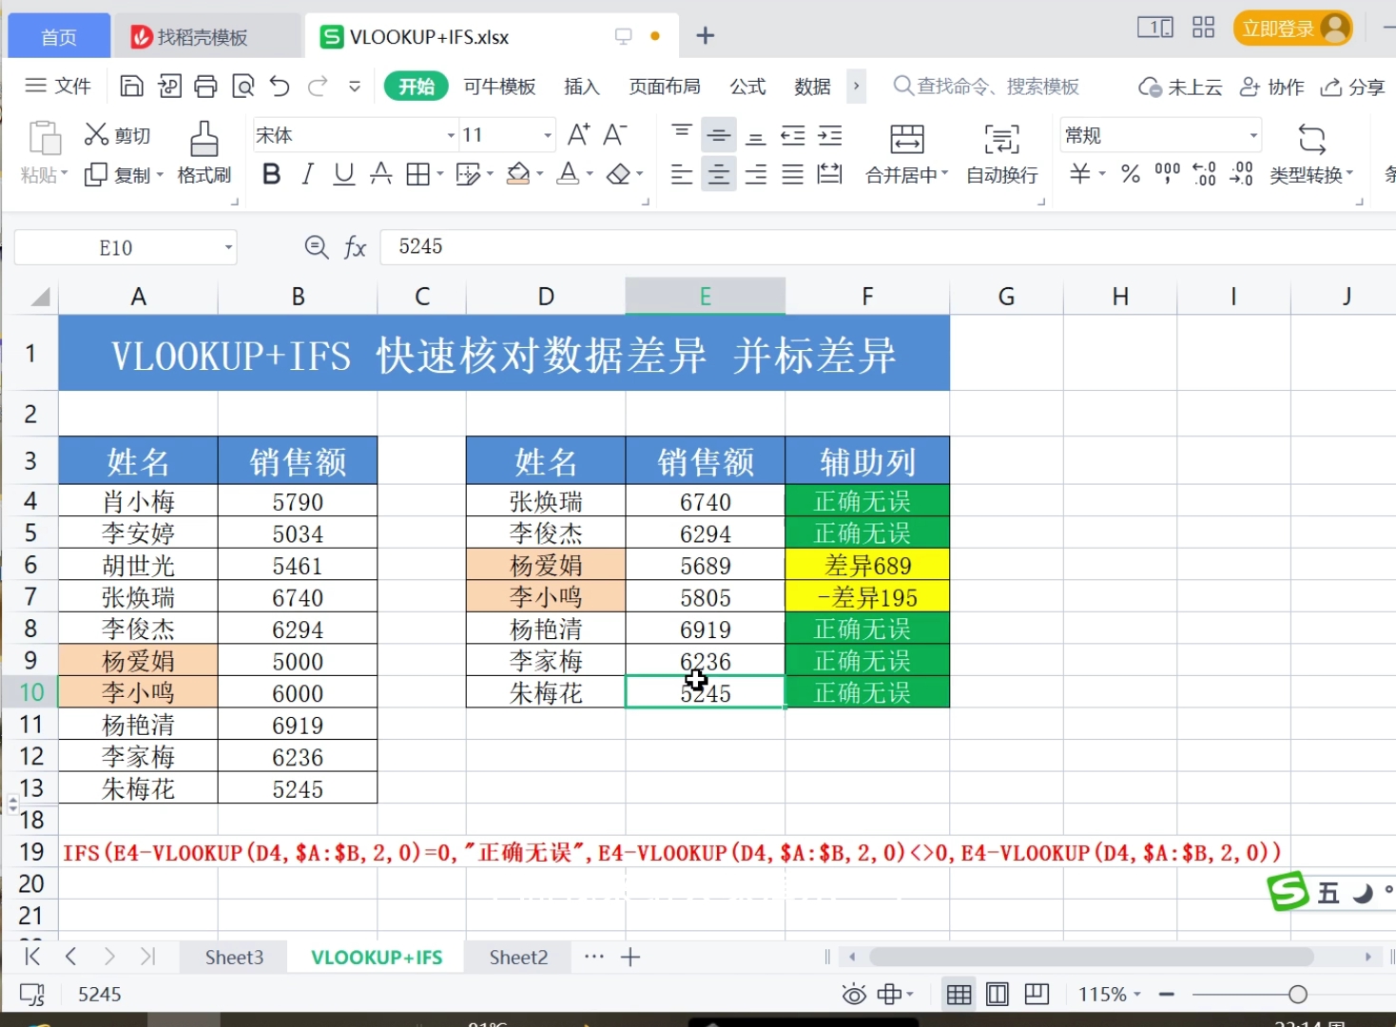Align text left

[x=682, y=174]
